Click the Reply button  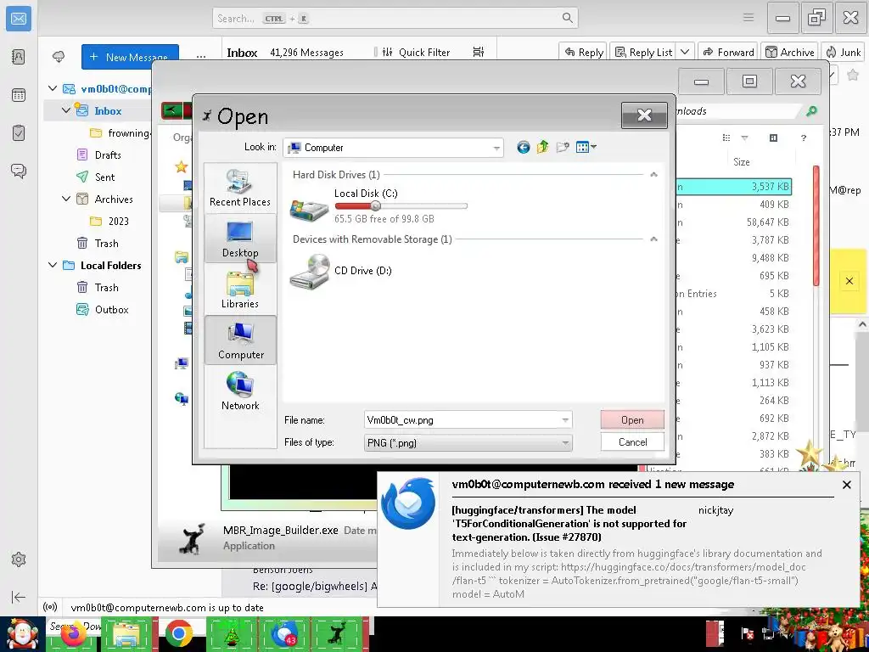pyautogui.click(x=584, y=52)
